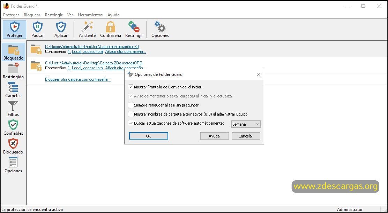Open the Contraseña padlock toolbar icon
The image size is (388, 213).
click(110, 29)
